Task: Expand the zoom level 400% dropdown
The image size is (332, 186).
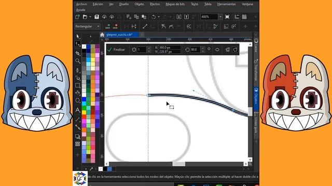Action: 220,17
